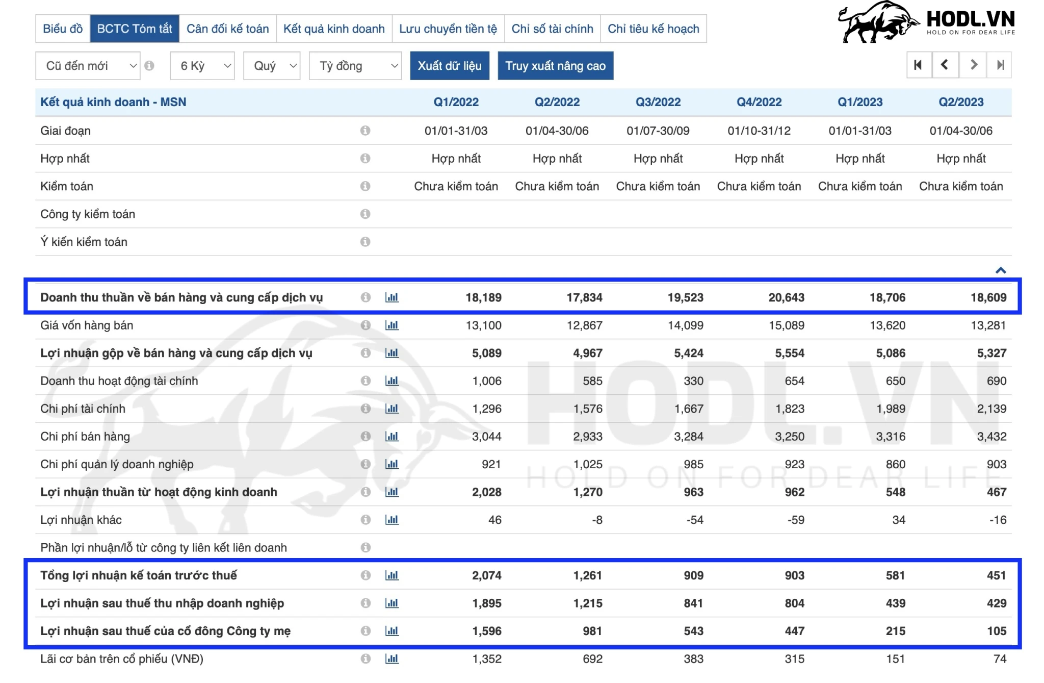Click the Xuất dữ liệu button
This screenshot has width=1044, height=683.
449,66
